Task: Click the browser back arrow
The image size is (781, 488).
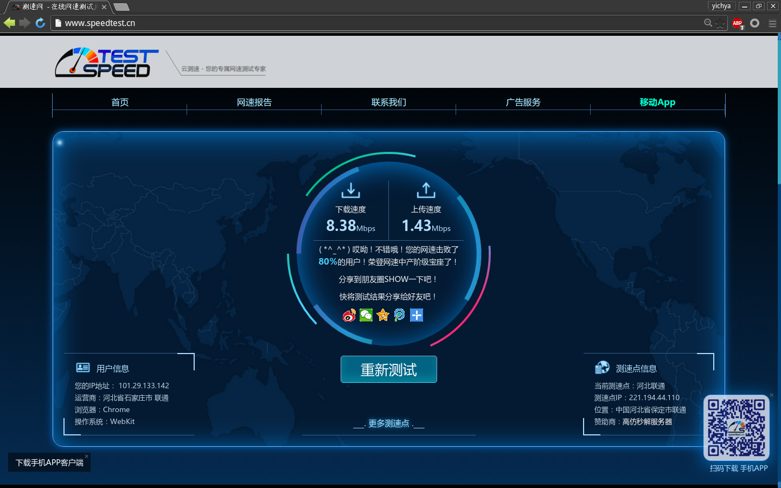Action: coord(9,23)
